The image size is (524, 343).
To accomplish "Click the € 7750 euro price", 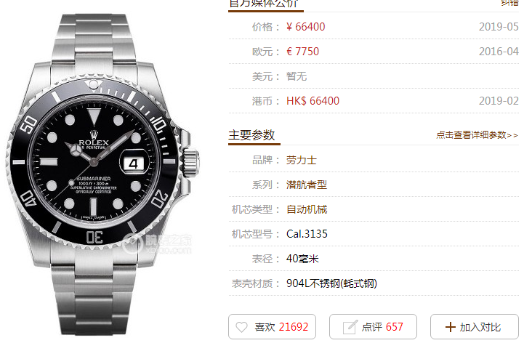I will (x=302, y=52).
